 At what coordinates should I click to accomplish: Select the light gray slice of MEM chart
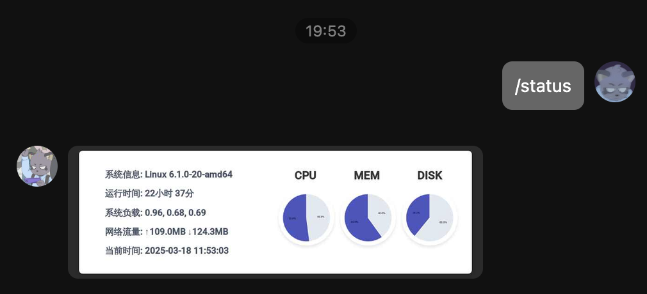click(381, 212)
